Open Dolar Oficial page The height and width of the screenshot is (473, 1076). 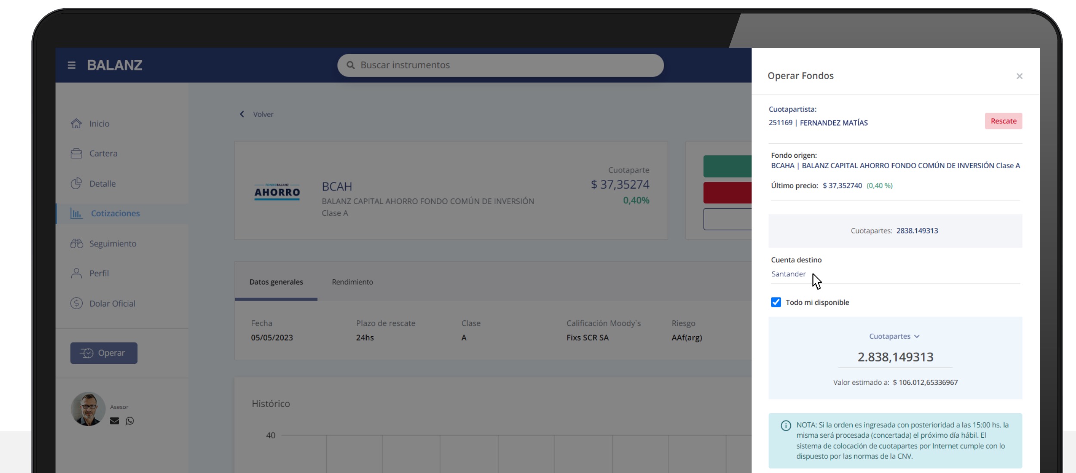112,303
